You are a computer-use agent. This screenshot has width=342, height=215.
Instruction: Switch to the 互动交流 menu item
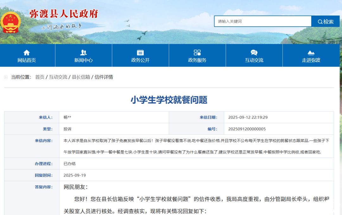point(254,60)
